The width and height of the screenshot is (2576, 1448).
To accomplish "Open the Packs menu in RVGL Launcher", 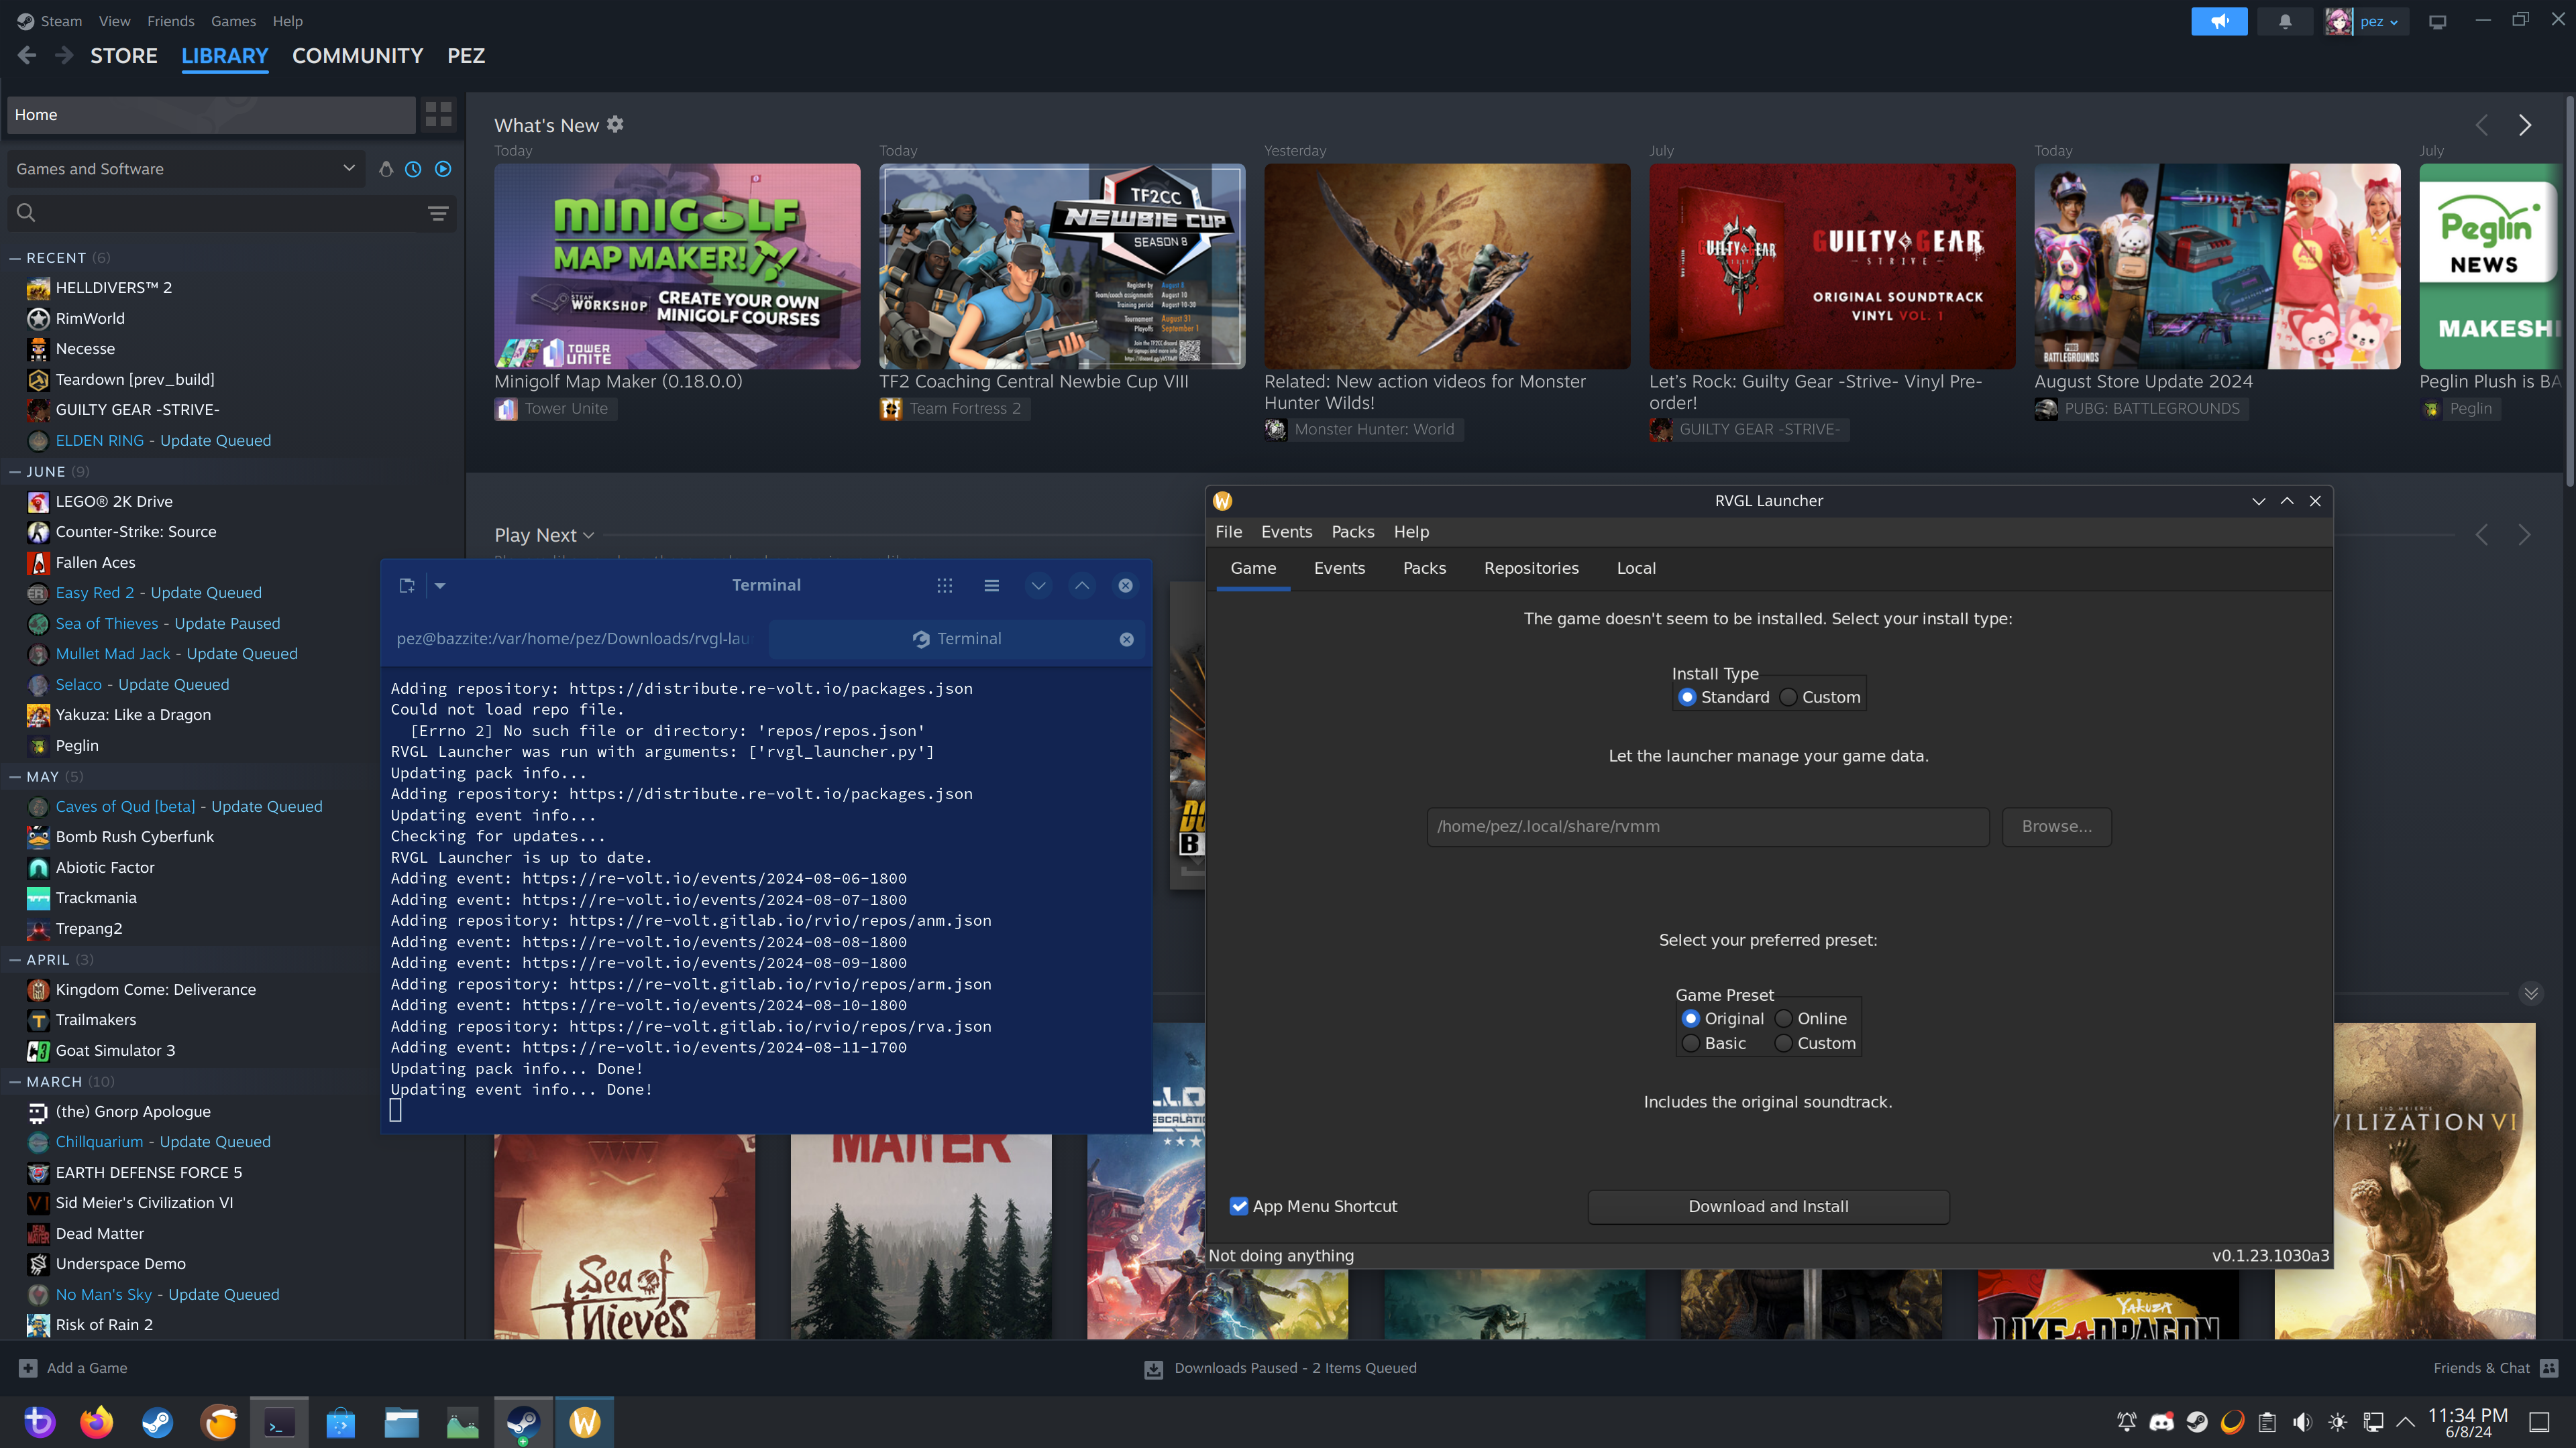I will click(x=1352, y=532).
